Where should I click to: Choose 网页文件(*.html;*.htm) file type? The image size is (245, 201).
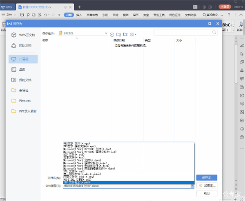click(129, 177)
